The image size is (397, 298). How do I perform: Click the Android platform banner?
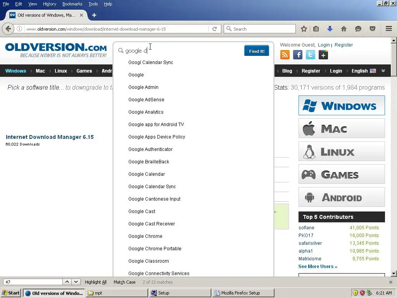point(342,197)
